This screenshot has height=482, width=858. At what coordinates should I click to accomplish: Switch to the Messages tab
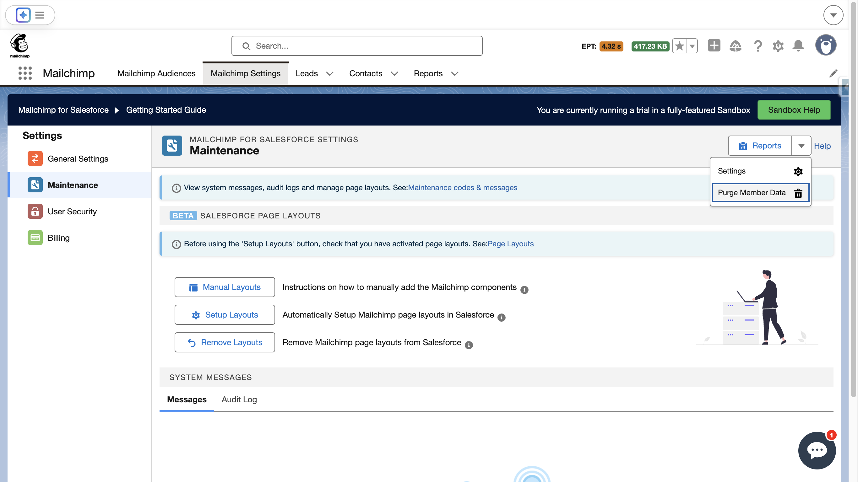tap(187, 399)
